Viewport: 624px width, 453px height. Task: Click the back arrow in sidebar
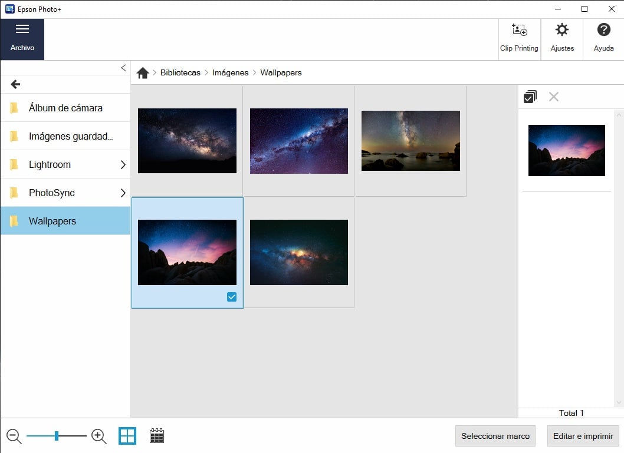click(16, 84)
